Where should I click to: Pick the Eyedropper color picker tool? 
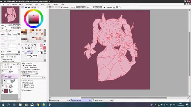coord(35,48)
